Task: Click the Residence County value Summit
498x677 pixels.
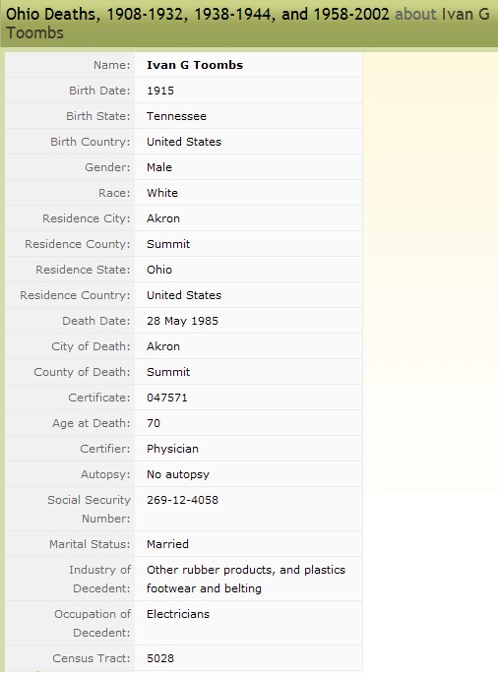Action: (168, 244)
